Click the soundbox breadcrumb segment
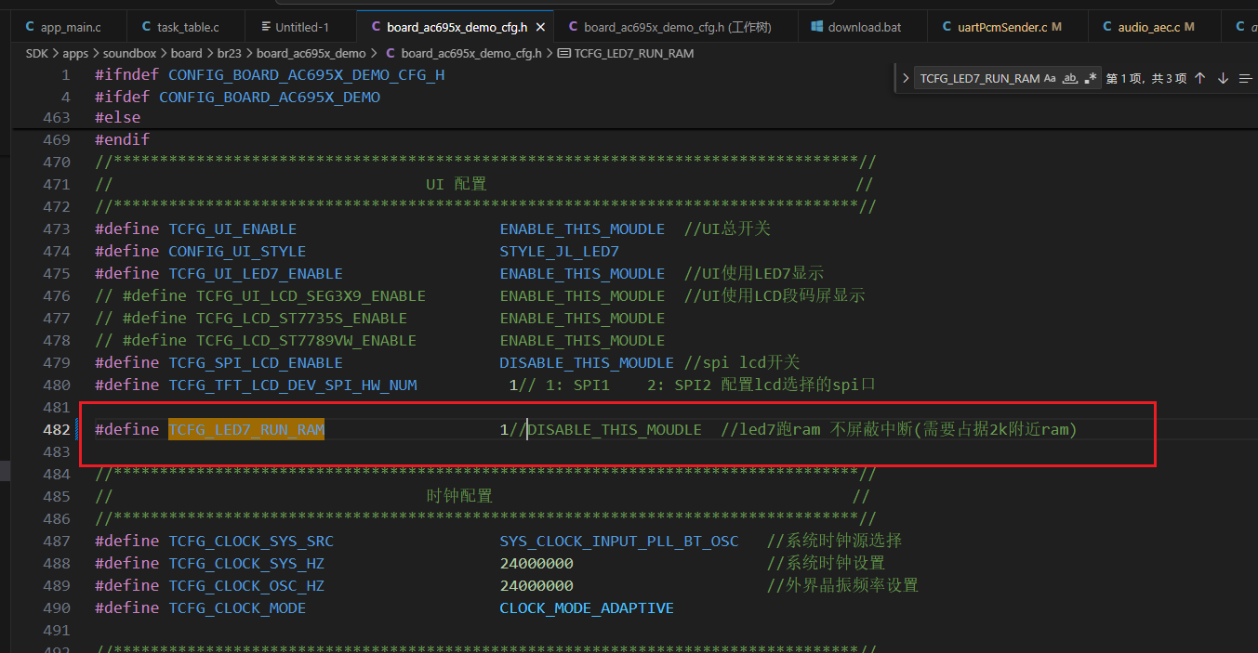The width and height of the screenshot is (1258, 653). [129, 54]
